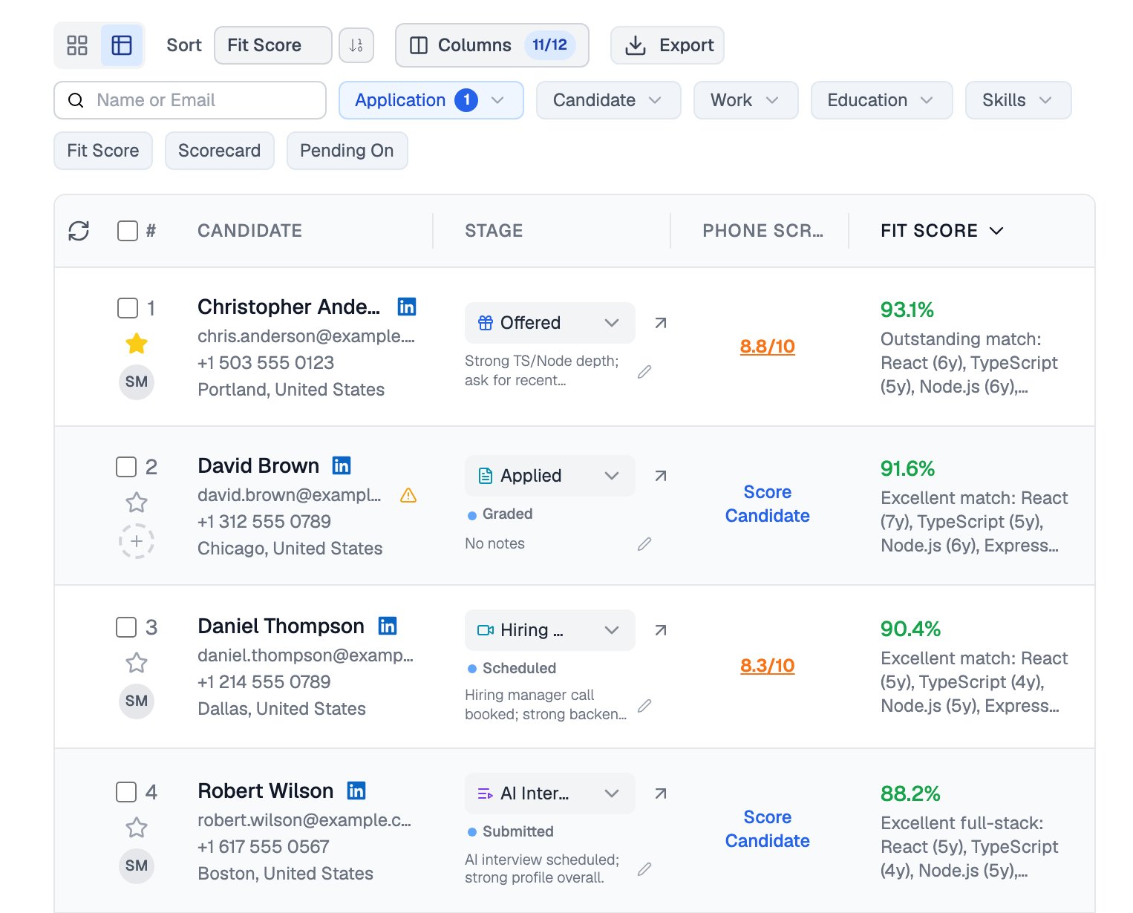1133x913 pixels.
Task: Open the Education filter dropdown
Action: tap(881, 100)
